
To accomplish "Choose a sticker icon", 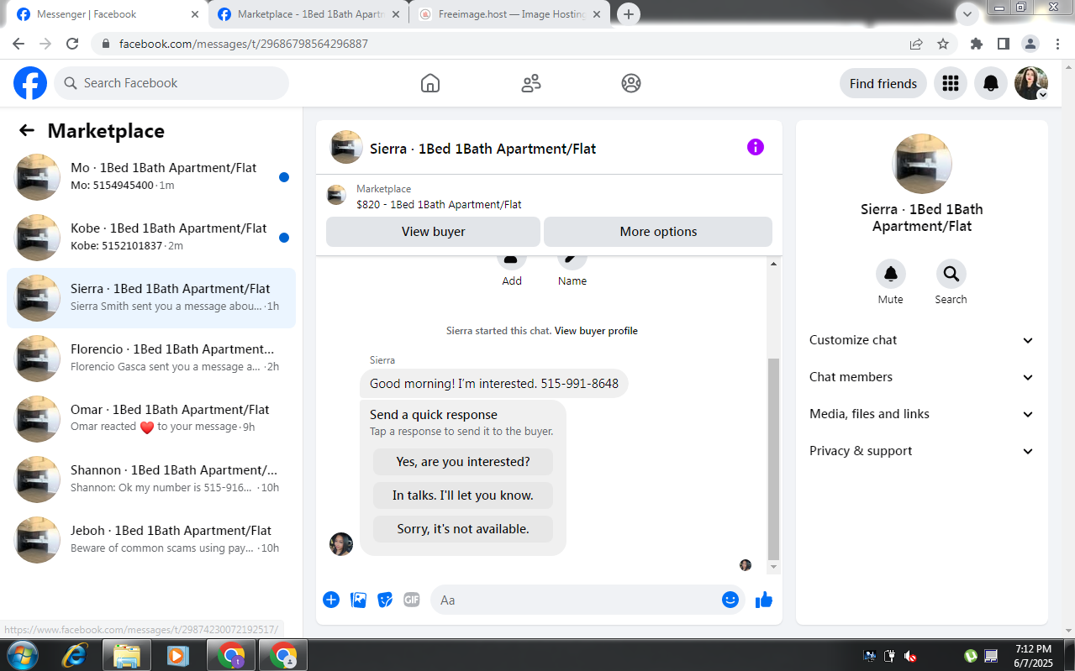I will pyautogui.click(x=385, y=600).
